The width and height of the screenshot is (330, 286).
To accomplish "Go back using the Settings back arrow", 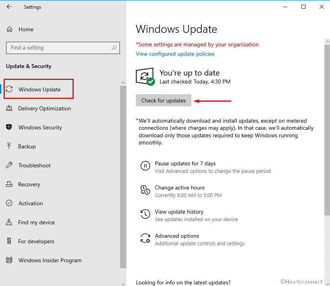I will [x=9, y=7].
